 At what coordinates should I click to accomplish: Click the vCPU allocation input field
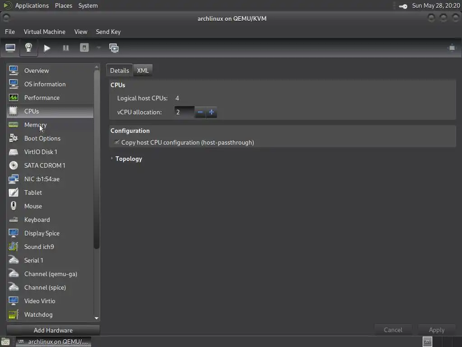185,112
